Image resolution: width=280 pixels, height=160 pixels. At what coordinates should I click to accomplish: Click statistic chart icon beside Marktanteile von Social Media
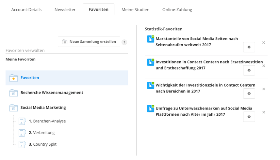coord(151,39)
